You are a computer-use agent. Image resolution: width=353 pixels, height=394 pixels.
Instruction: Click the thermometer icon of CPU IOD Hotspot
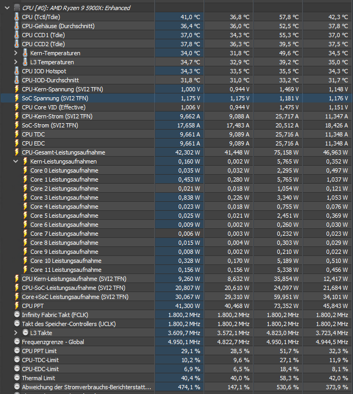(x=16, y=71)
